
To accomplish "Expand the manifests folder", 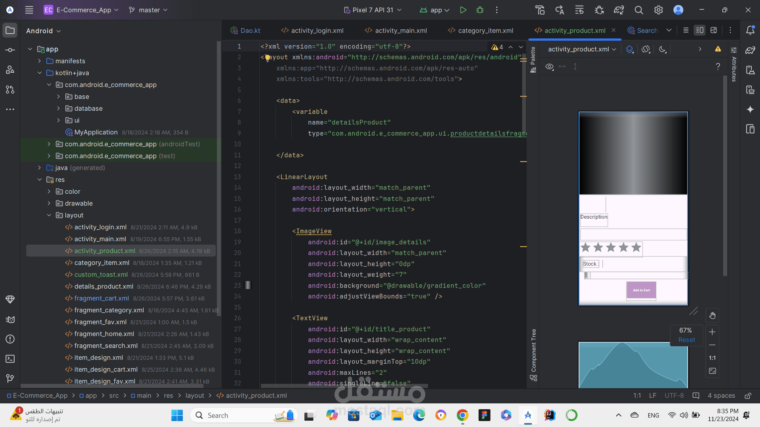I will [39, 61].
